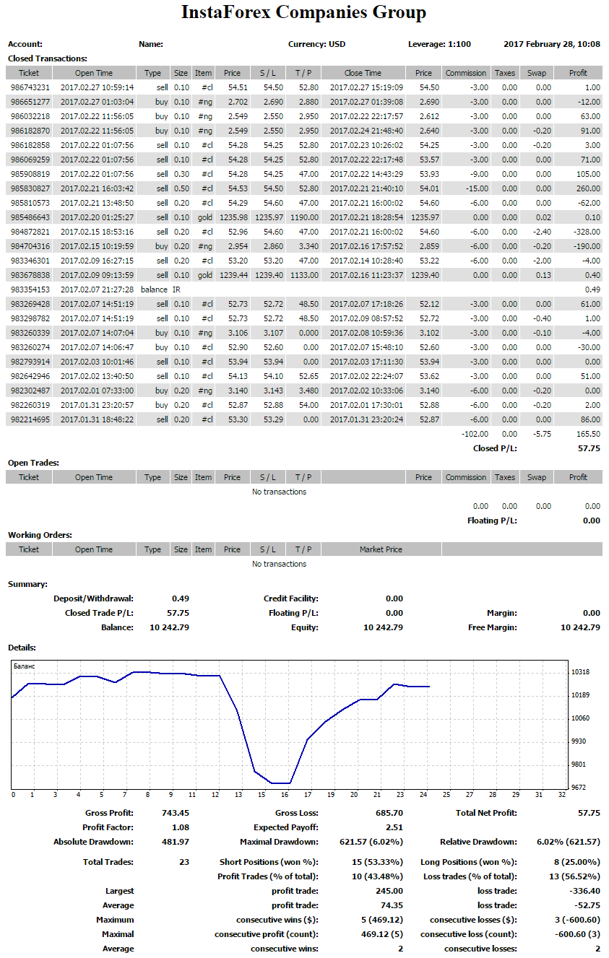609x958 pixels.
Task: Click ticket number 986032218
Action: click(30, 116)
